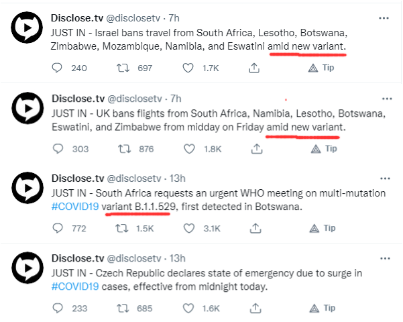Viewport: 403px width, 322px height.
Task: Share the Czech Republic emergency tweet
Action: tap(255, 308)
